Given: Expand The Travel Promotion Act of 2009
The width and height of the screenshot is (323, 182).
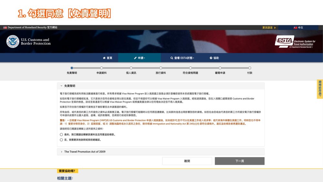Looking at the screenshot, I should [x=161, y=152].
